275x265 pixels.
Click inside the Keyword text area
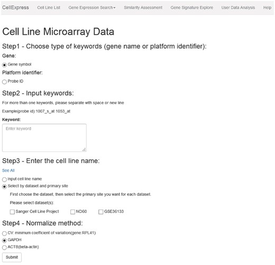tap(44, 138)
